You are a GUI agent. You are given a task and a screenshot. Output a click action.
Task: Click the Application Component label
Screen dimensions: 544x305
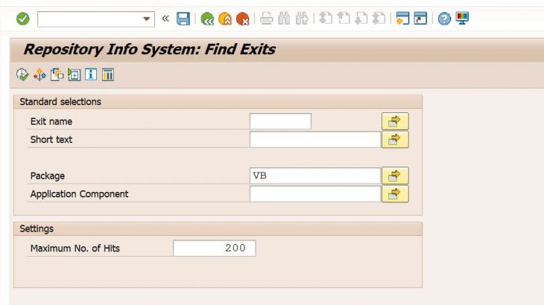[80, 194]
